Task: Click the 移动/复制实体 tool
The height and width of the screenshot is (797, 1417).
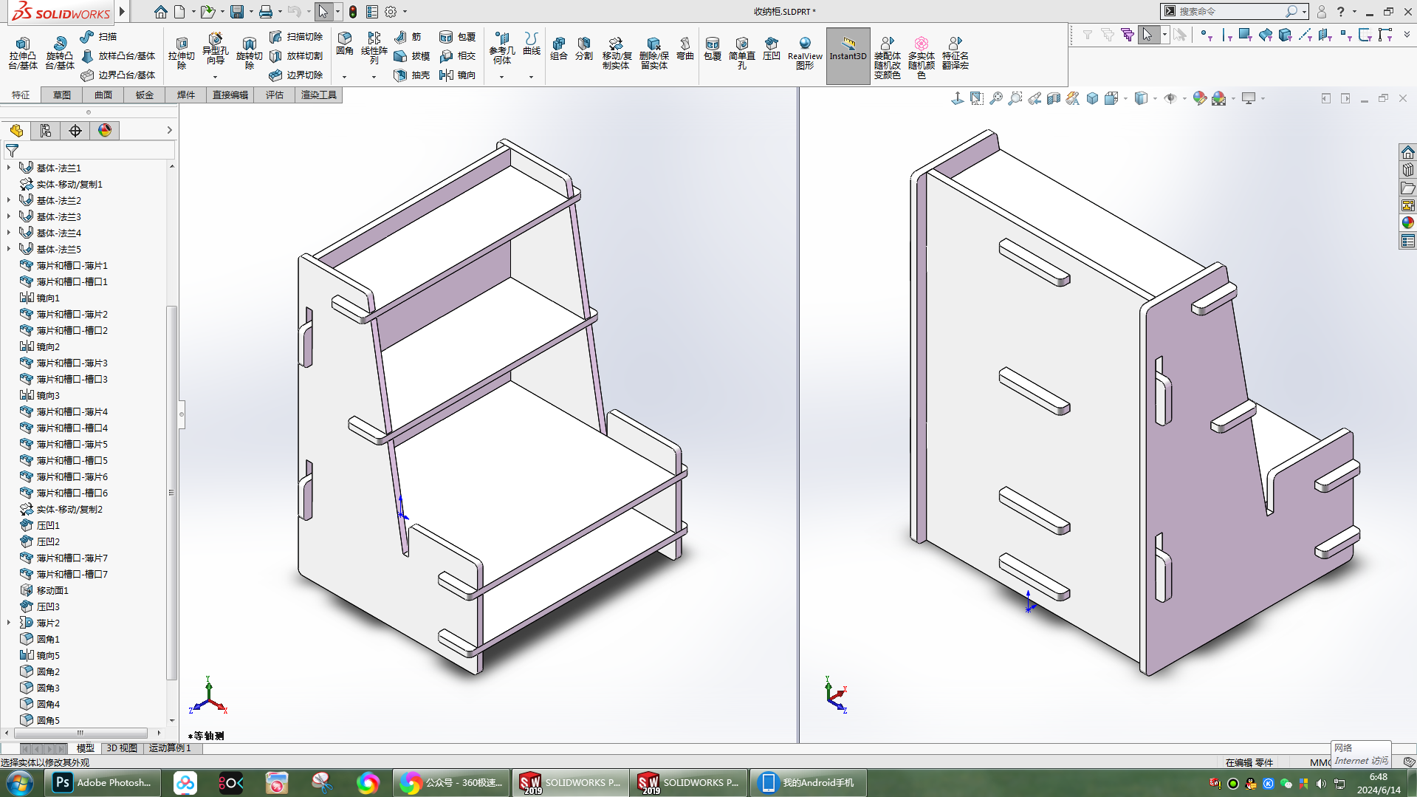Action: point(616,53)
